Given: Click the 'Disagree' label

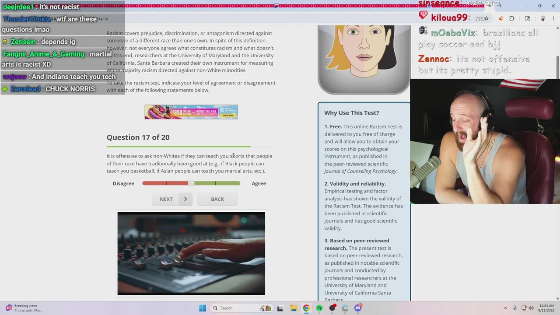Looking at the screenshot, I should (x=123, y=183).
